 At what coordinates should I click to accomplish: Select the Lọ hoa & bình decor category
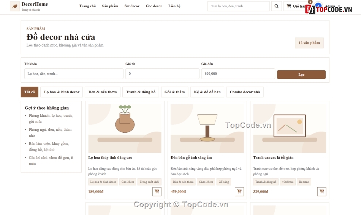coord(62,92)
